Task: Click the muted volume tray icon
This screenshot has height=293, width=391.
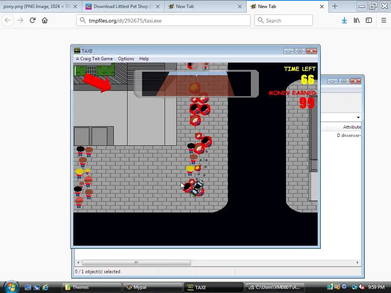Action: point(362,287)
